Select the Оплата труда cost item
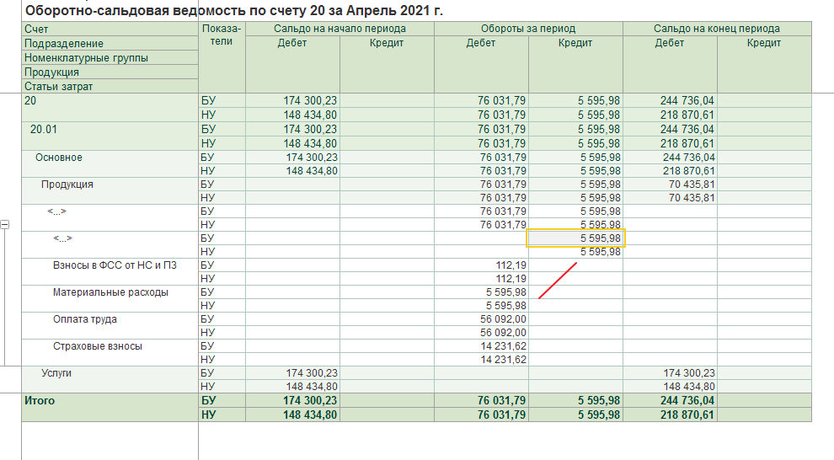834x460 pixels. tap(84, 319)
